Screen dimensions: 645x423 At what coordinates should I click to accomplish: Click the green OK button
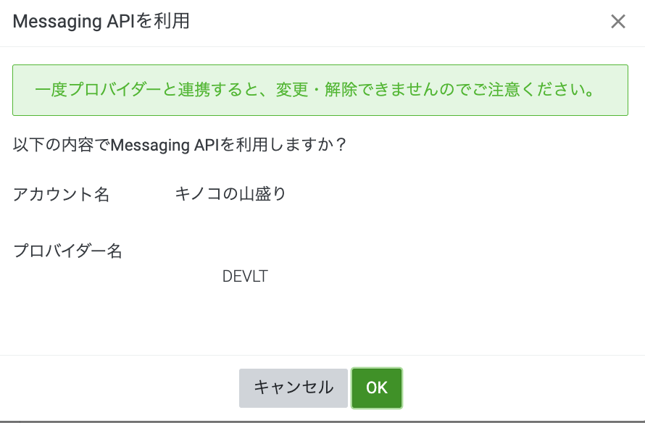coord(377,388)
